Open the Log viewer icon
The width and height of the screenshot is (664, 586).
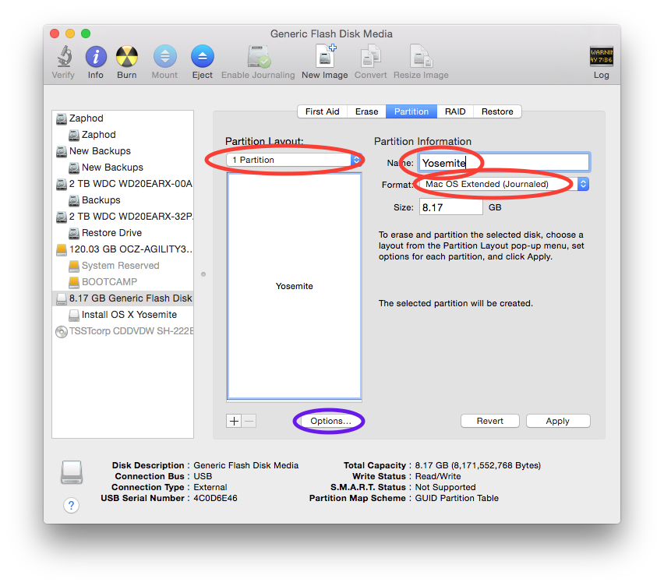602,56
